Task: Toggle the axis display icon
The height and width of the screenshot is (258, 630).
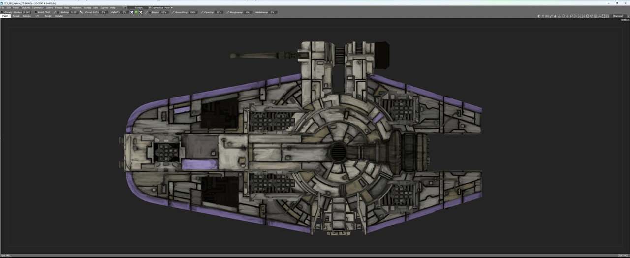Action: coord(599,16)
